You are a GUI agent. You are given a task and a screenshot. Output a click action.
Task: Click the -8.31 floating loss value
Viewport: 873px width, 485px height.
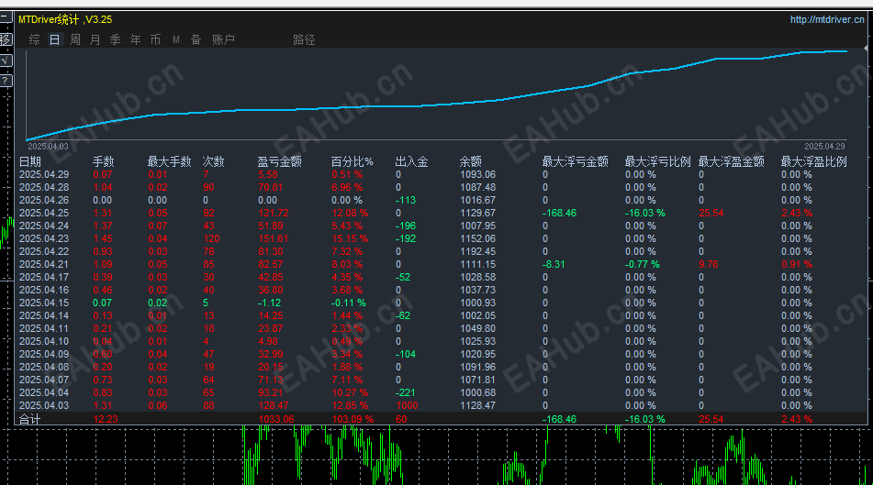(x=554, y=264)
